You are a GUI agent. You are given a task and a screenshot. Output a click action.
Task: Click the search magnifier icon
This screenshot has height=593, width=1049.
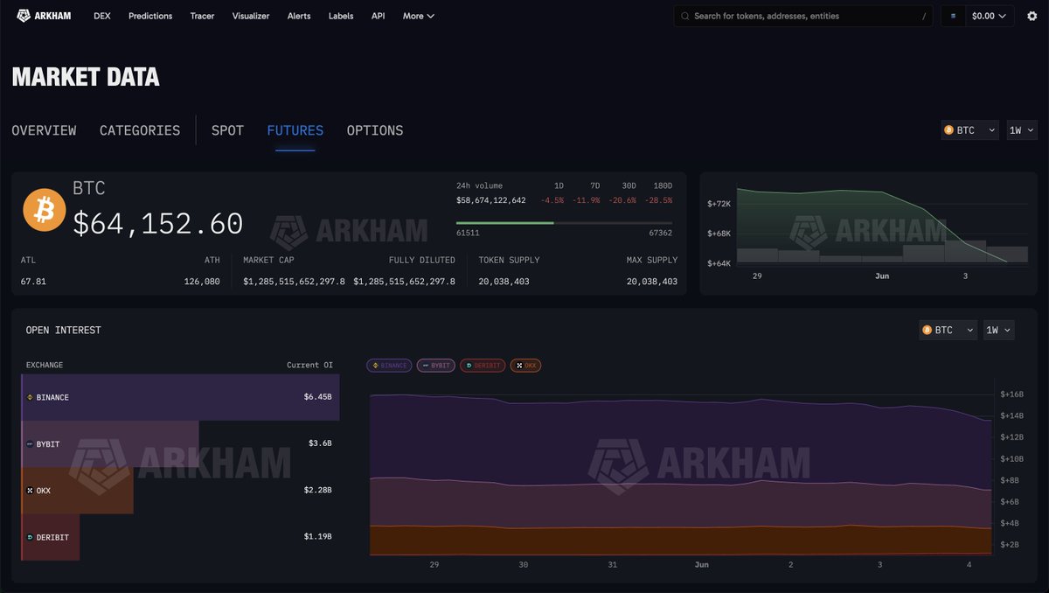(685, 16)
